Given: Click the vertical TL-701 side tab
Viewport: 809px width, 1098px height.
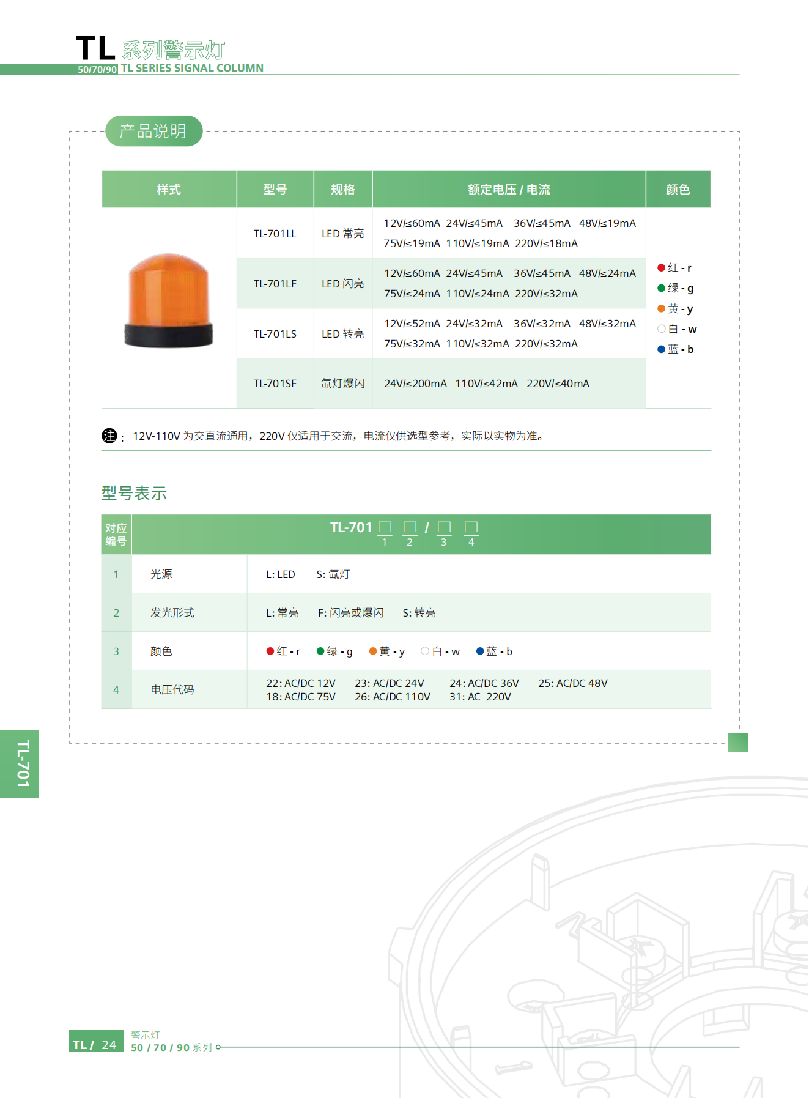Looking at the screenshot, I should click(x=20, y=763).
